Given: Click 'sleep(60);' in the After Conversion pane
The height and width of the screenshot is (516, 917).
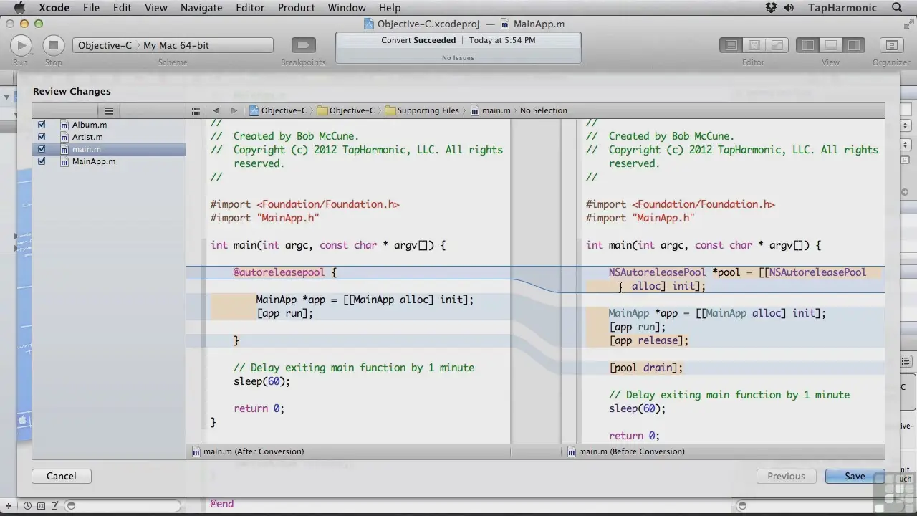Looking at the screenshot, I should pos(262,381).
